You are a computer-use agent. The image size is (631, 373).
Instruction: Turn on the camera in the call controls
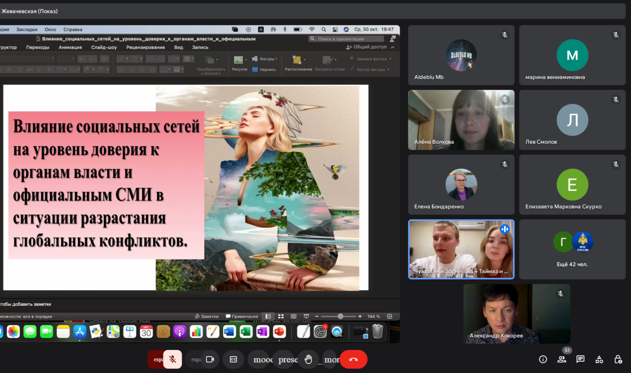[210, 359]
